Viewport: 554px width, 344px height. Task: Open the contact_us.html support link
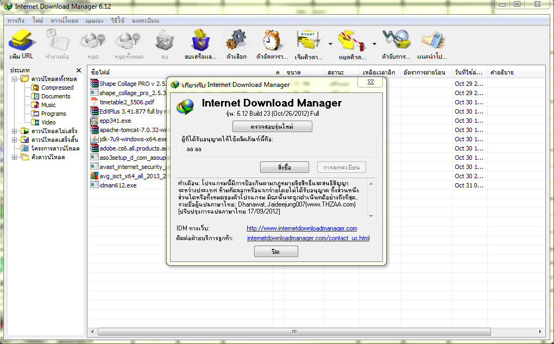pos(308,238)
